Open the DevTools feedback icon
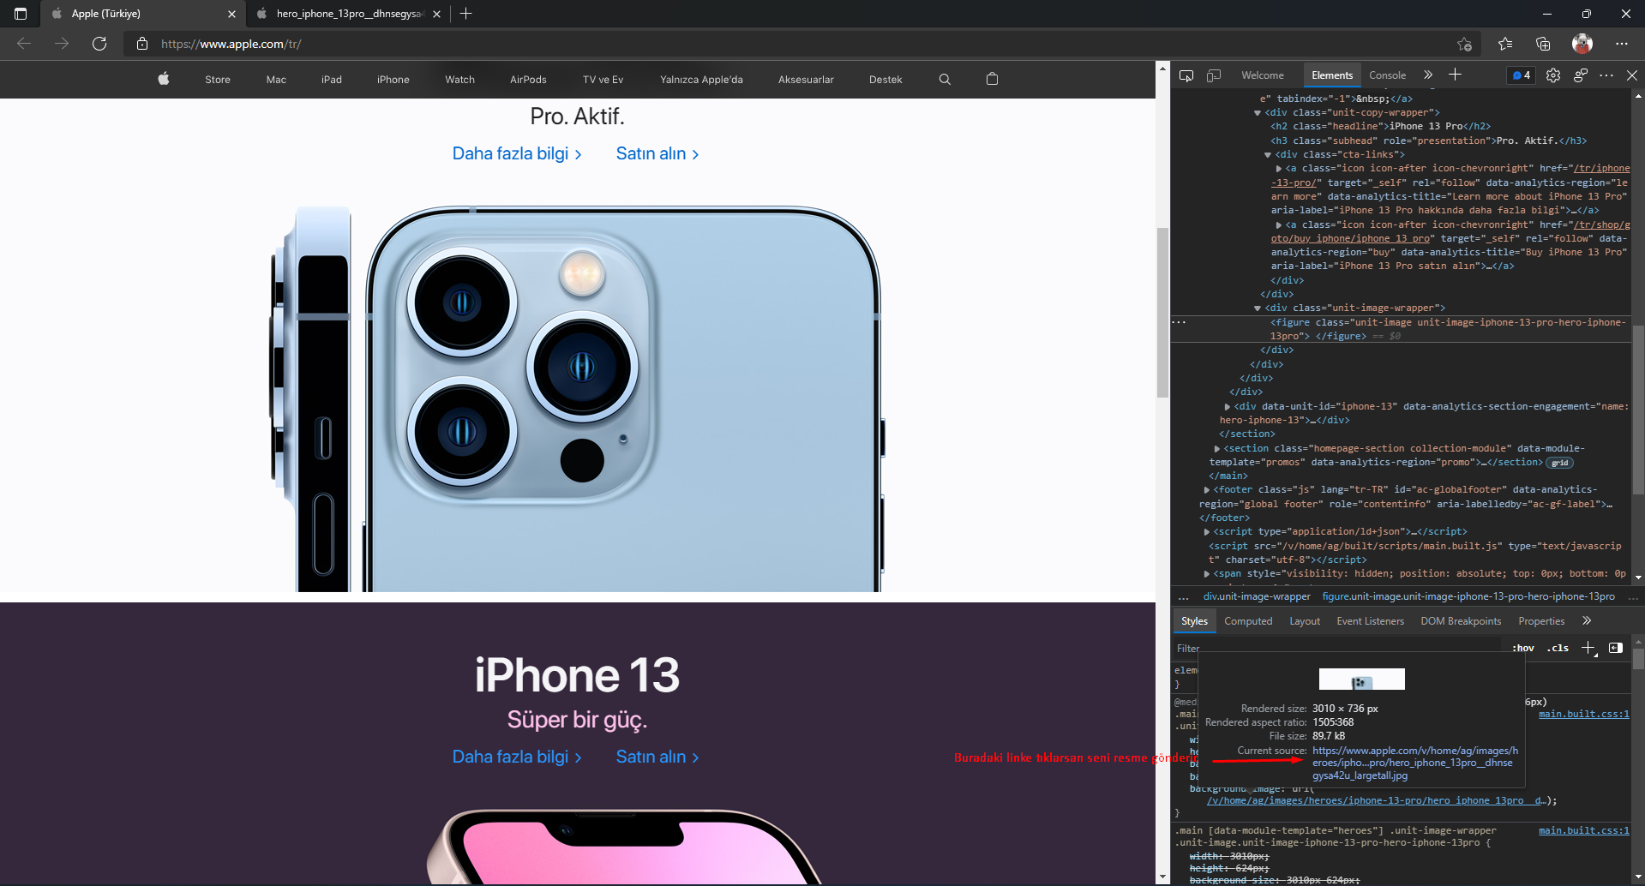 (x=1581, y=75)
